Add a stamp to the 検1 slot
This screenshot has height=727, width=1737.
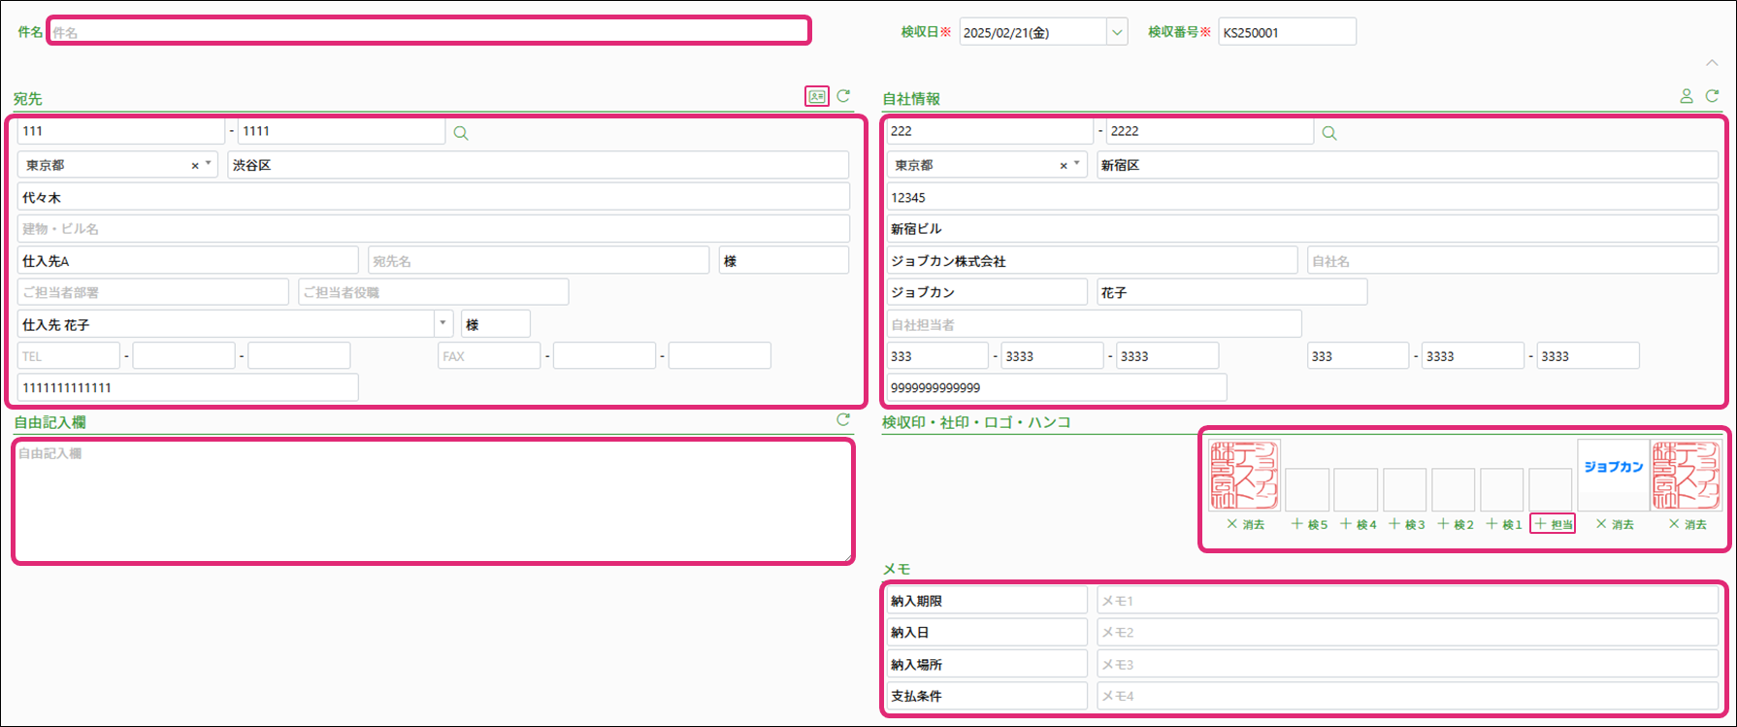[1503, 524]
